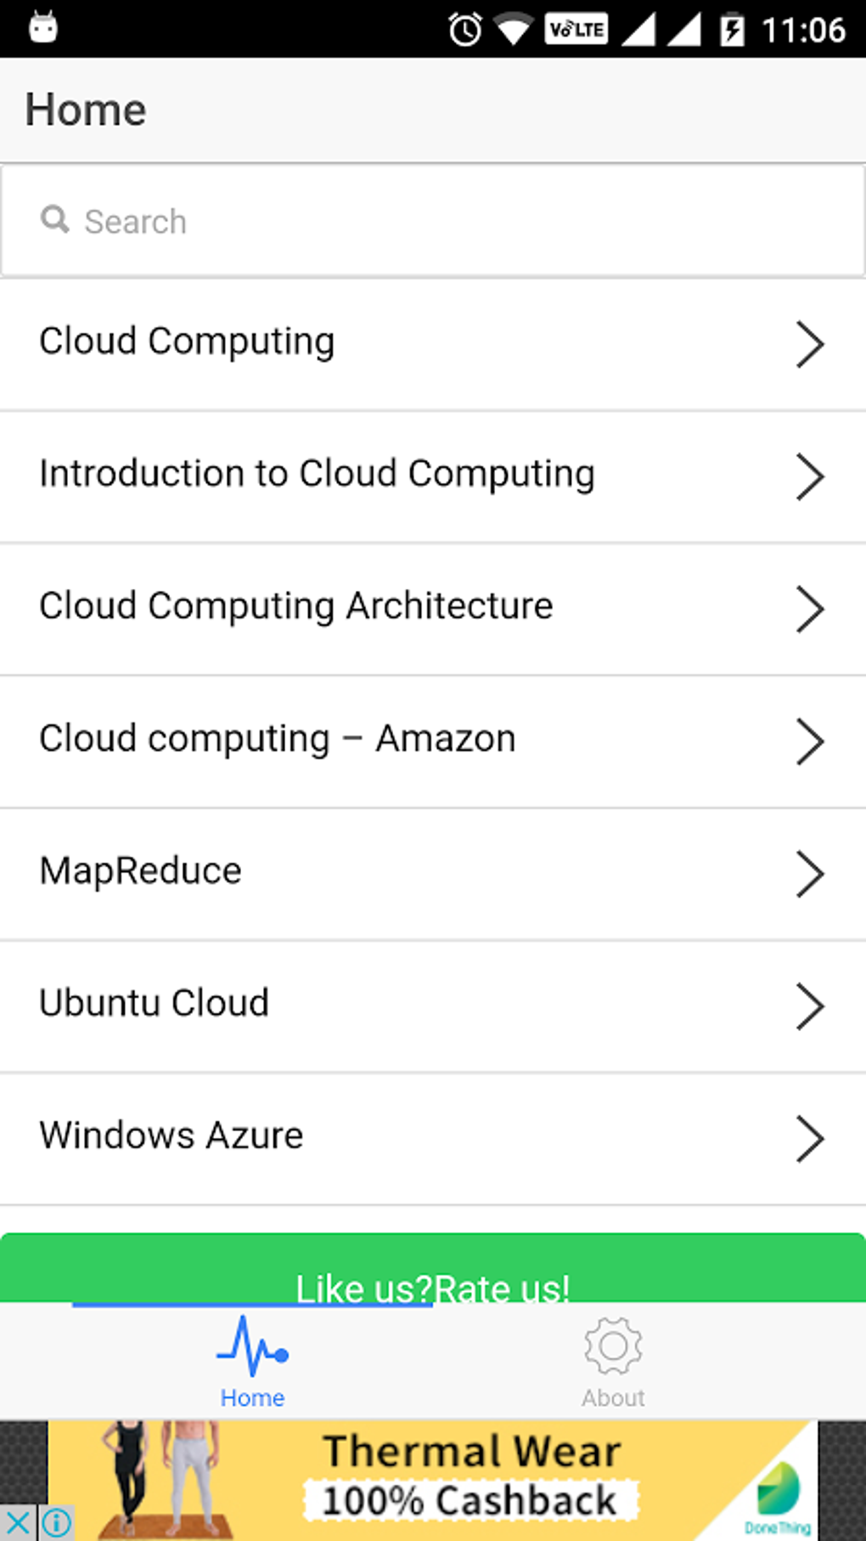Tap the Android debug notification icon

point(43,28)
